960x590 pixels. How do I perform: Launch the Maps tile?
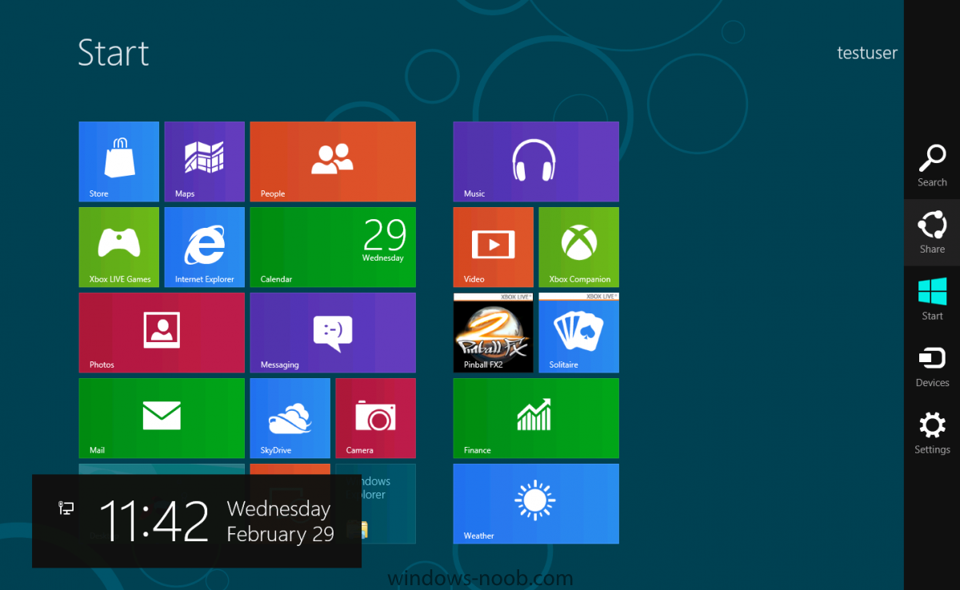click(204, 161)
